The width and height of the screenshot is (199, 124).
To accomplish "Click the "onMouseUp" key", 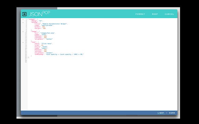I will [x=39, y=54].
